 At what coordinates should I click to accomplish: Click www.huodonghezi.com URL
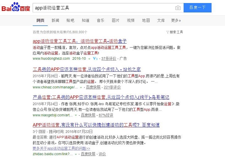click(51, 59)
